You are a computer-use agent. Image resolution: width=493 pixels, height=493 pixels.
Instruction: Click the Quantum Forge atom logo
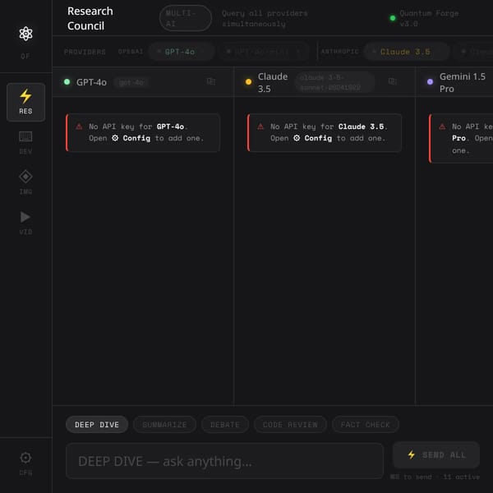25,34
